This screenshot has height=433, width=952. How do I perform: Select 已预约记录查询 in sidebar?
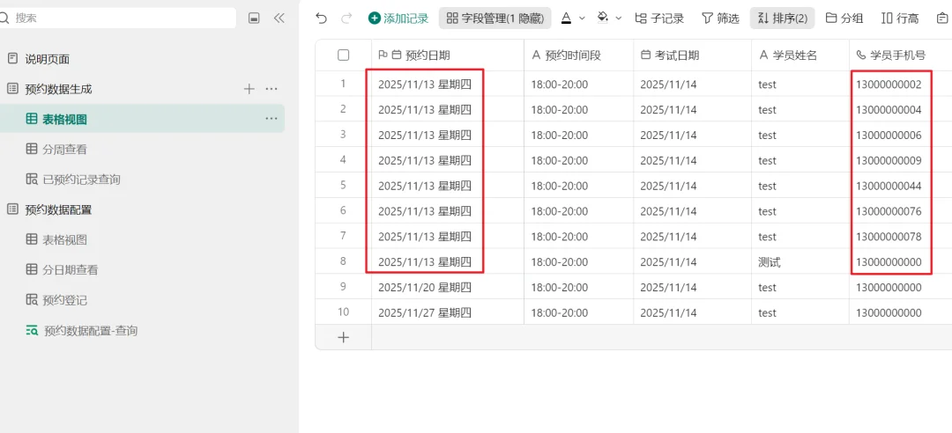coord(73,180)
